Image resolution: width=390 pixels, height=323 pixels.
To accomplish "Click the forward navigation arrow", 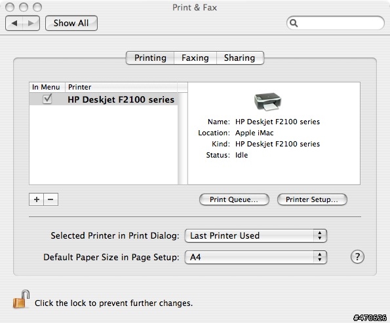I will [x=31, y=24].
